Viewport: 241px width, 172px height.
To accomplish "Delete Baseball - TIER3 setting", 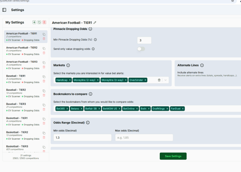I will [44, 109].
